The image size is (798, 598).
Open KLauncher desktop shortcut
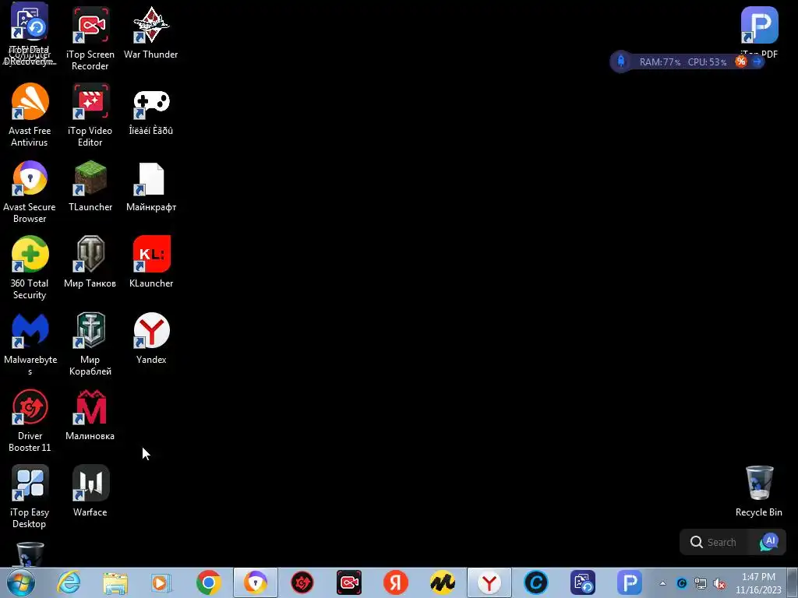coord(150,262)
